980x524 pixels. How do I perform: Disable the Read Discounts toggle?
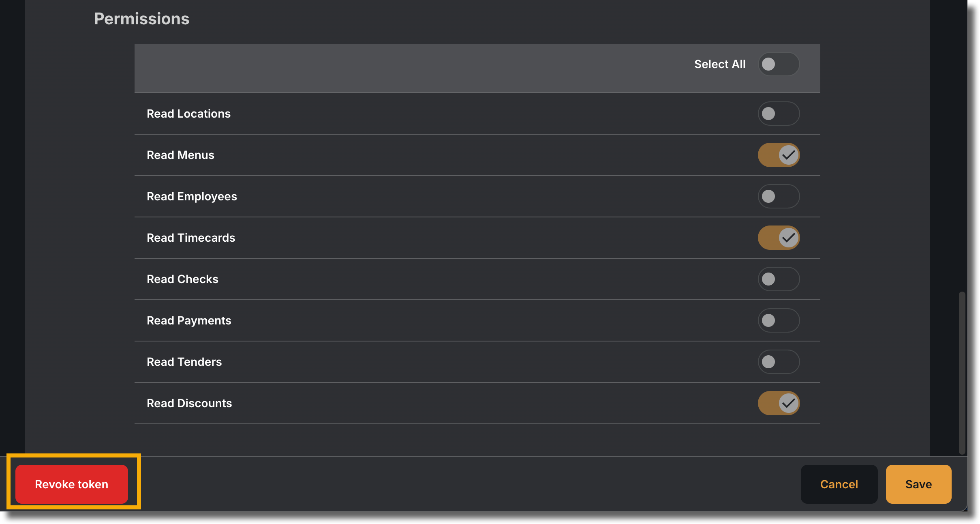[x=778, y=403]
